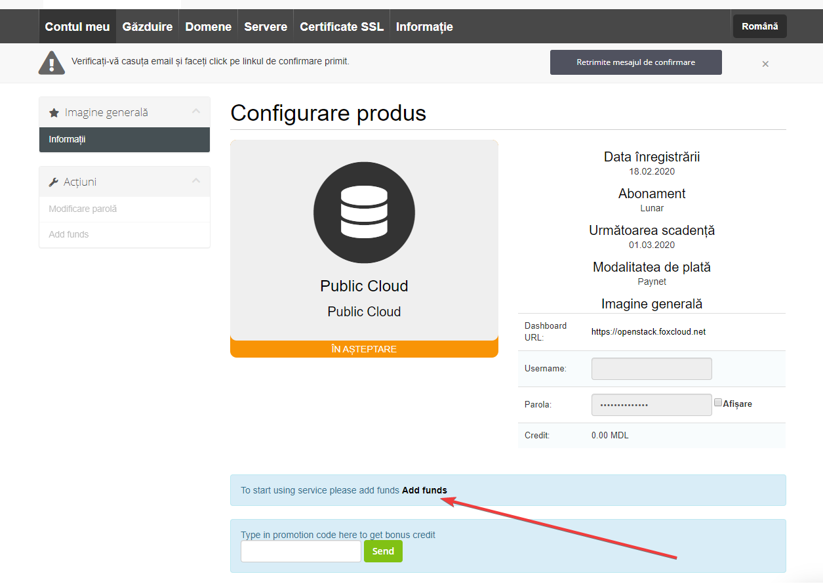Open the Găzduire menu
This screenshot has height=584, width=823.
(x=148, y=27)
